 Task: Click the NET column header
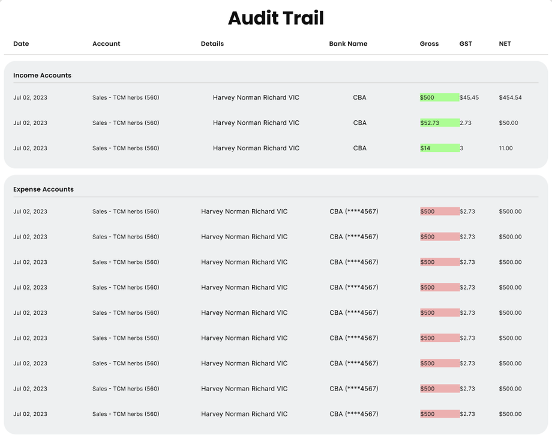tap(505, 44)
